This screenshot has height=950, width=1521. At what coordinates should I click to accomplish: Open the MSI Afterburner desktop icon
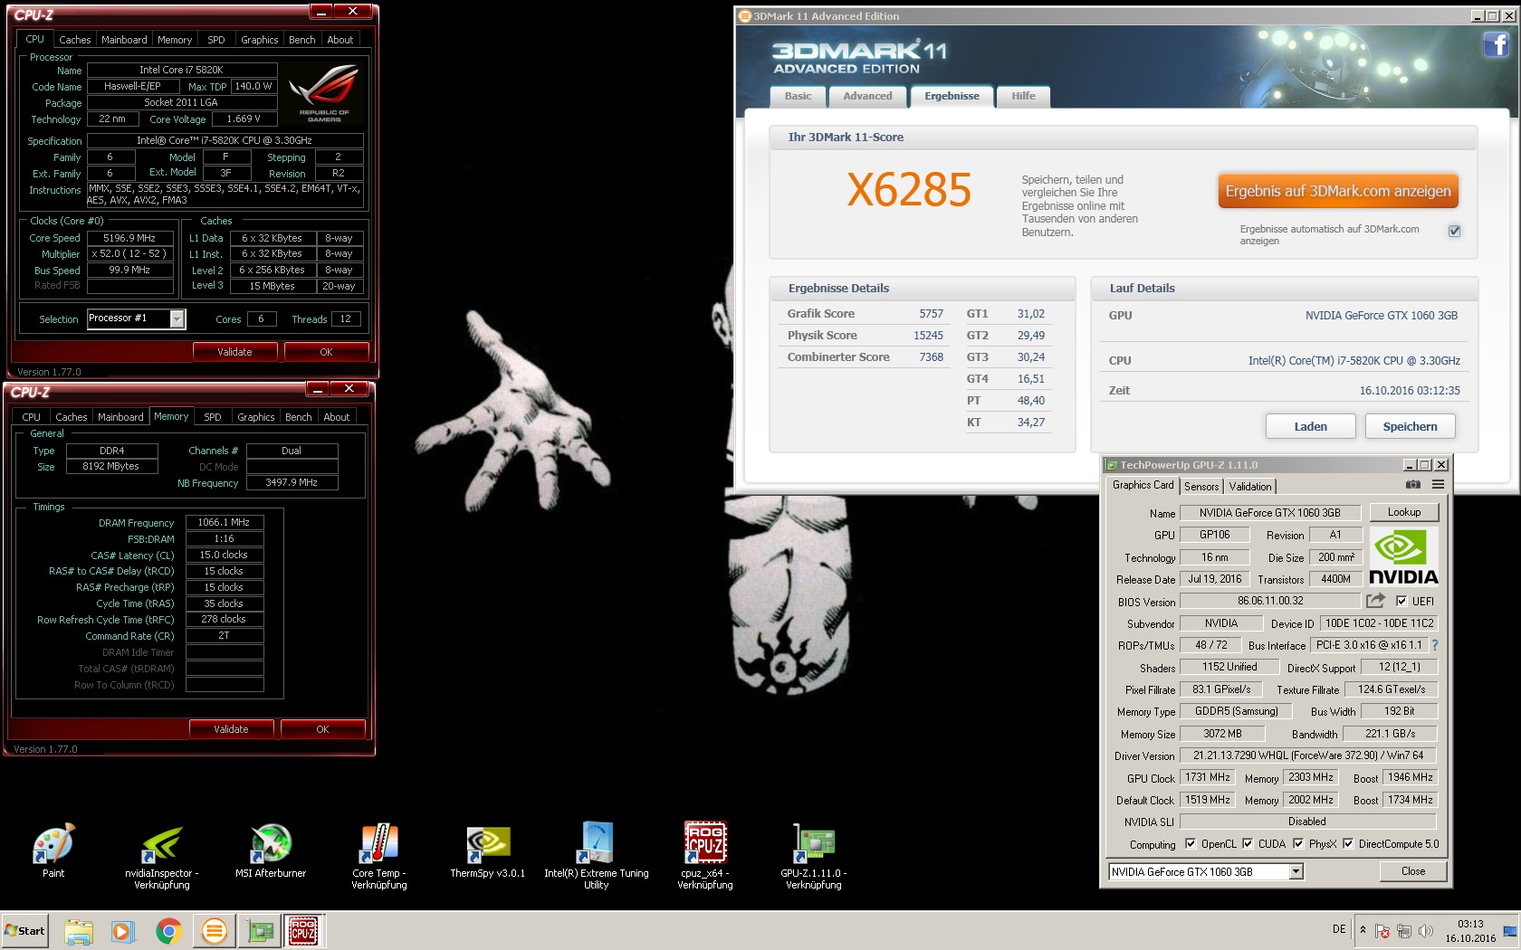pos(271,850)
